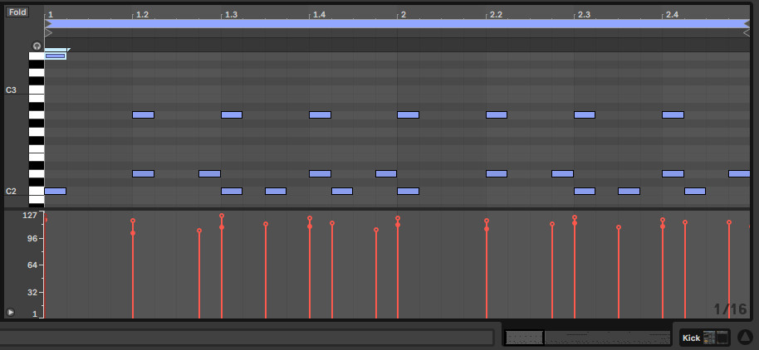Click ruler marker 1.4
Screen dimensions: 759x350
pos(319,14)
